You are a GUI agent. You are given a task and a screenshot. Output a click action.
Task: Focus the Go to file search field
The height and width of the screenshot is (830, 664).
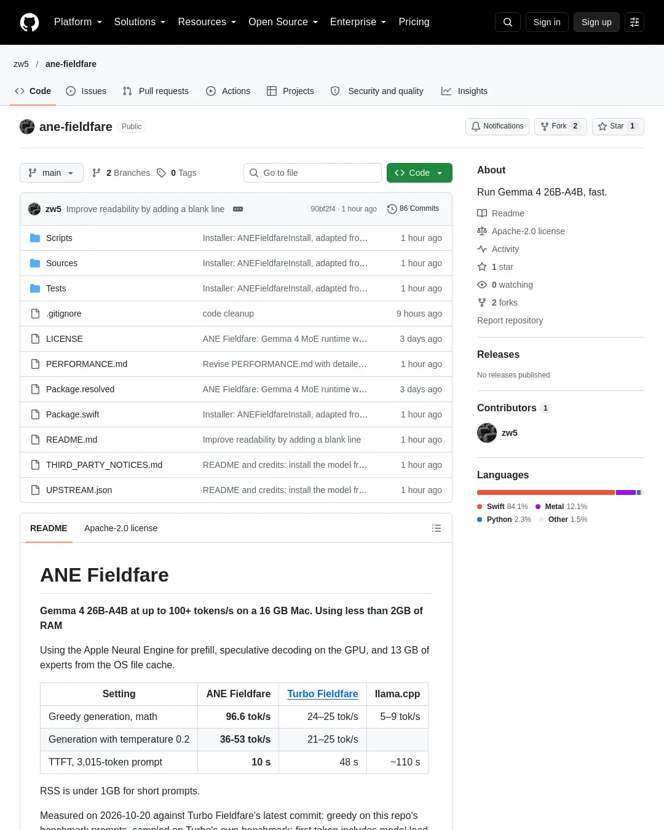(312, 173)
